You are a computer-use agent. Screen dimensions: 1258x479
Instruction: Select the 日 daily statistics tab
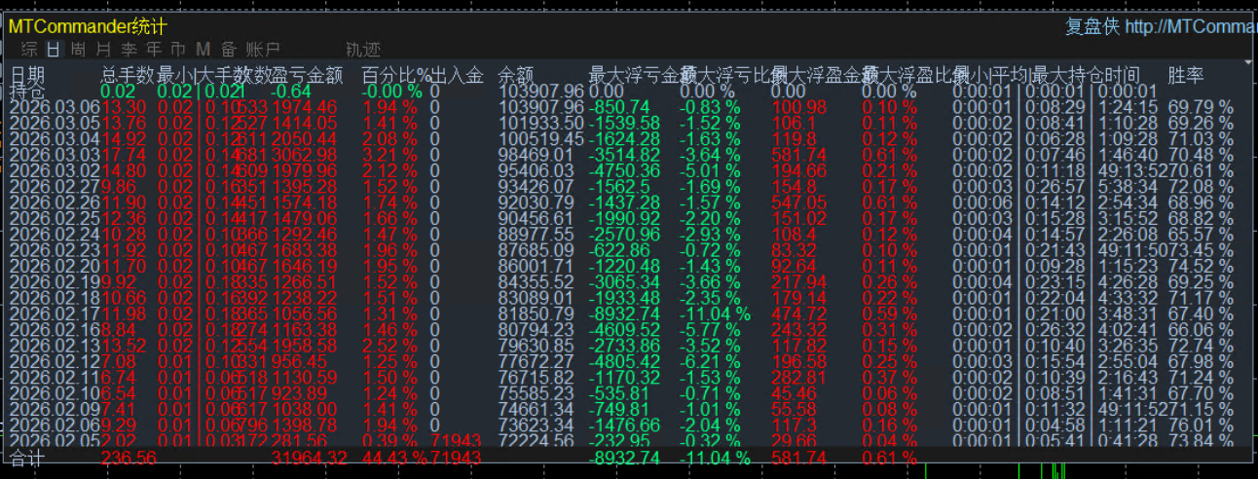tap(53, 49)
